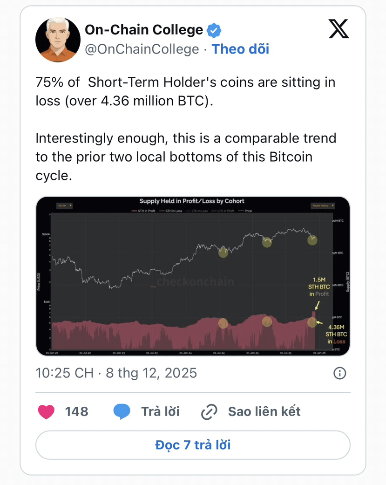
Task: Click the On-Chain College display name
Action: coord(143,30)
